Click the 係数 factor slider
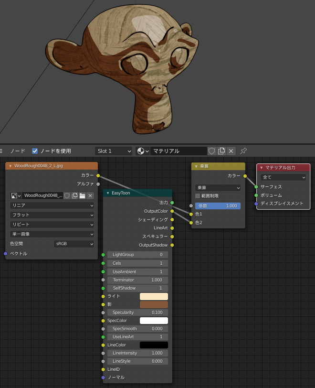 click(x=218, y=206)
